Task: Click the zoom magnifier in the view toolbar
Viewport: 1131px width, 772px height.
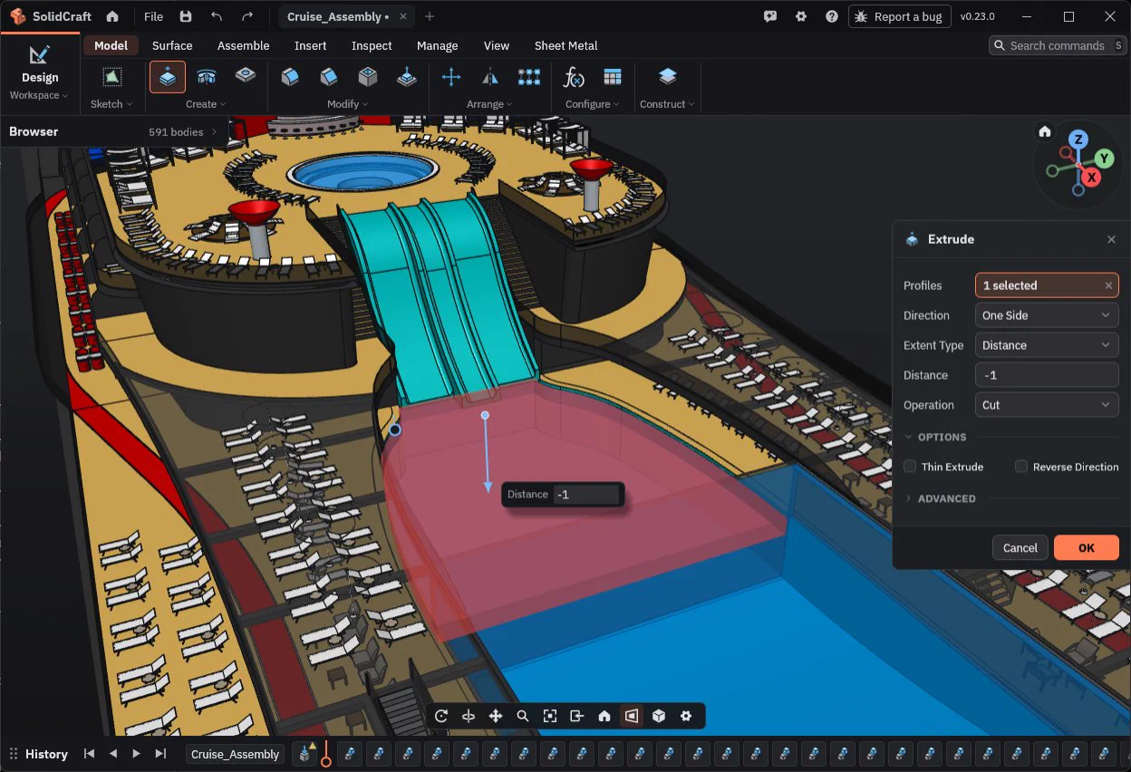Action: point(523,716)
